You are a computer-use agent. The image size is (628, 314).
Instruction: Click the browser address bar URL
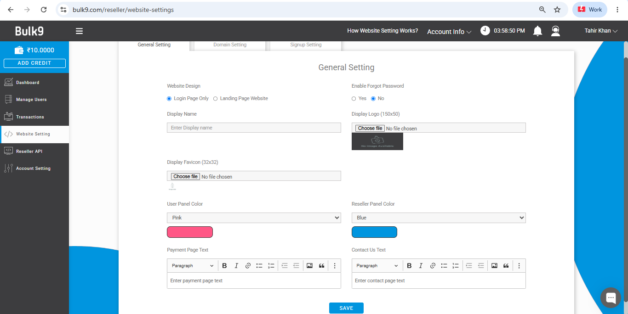pos(123,10)
